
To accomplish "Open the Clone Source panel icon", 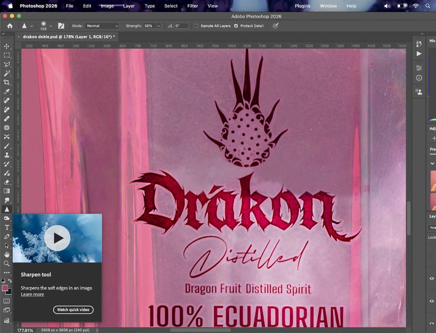I will [x=419, y=92].
